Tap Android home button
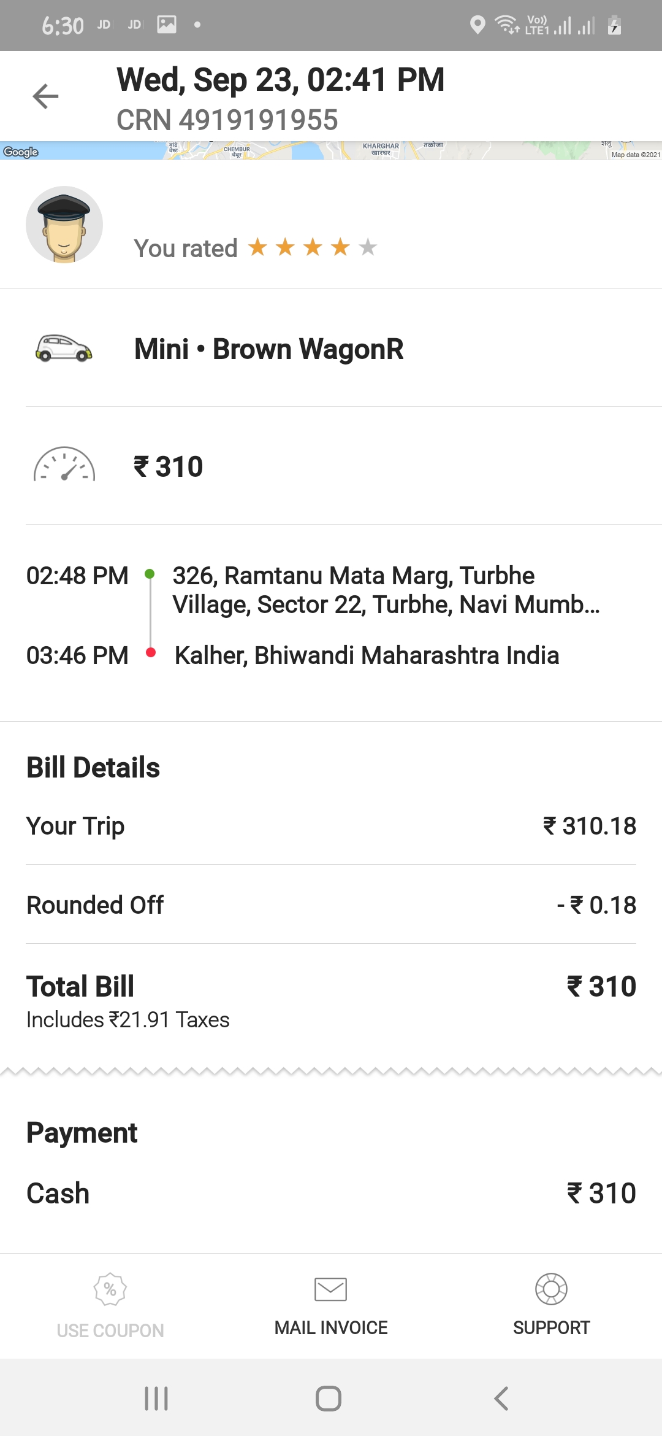The image size is (662, 1436). 329,1399
